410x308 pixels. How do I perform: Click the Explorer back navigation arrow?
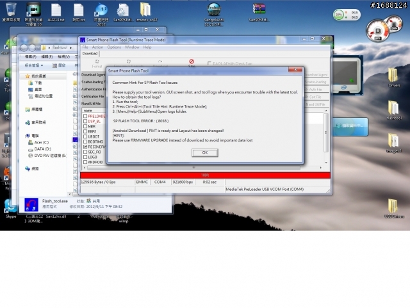coord(24,48)
